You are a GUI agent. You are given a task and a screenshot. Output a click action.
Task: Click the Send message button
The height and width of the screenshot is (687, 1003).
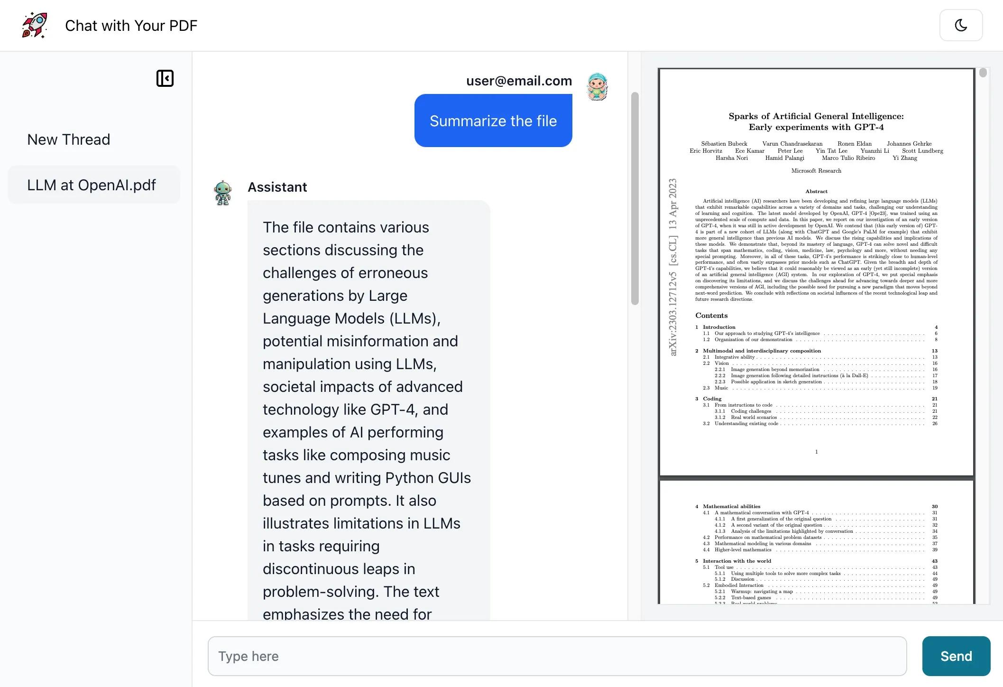point(955,656)
